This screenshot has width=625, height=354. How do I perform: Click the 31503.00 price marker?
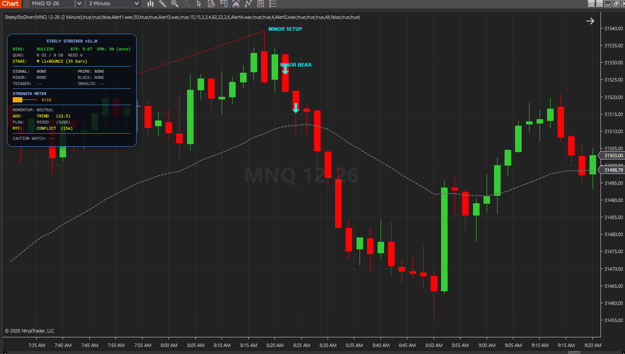click(611, 156)
